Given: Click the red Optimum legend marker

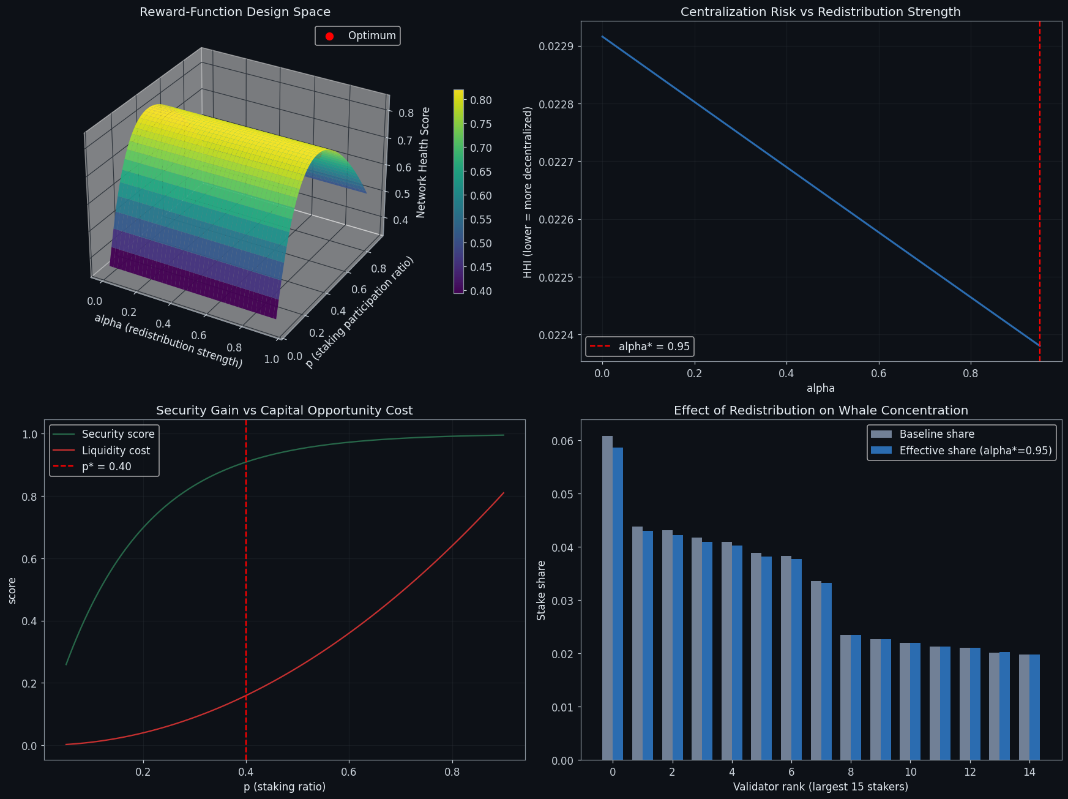Looking at the screenshot, I should click(x=329, y=36).
